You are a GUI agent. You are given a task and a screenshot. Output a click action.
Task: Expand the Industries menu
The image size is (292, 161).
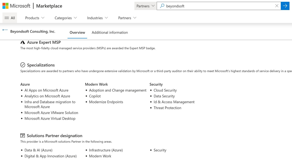[x=97, y=18]
